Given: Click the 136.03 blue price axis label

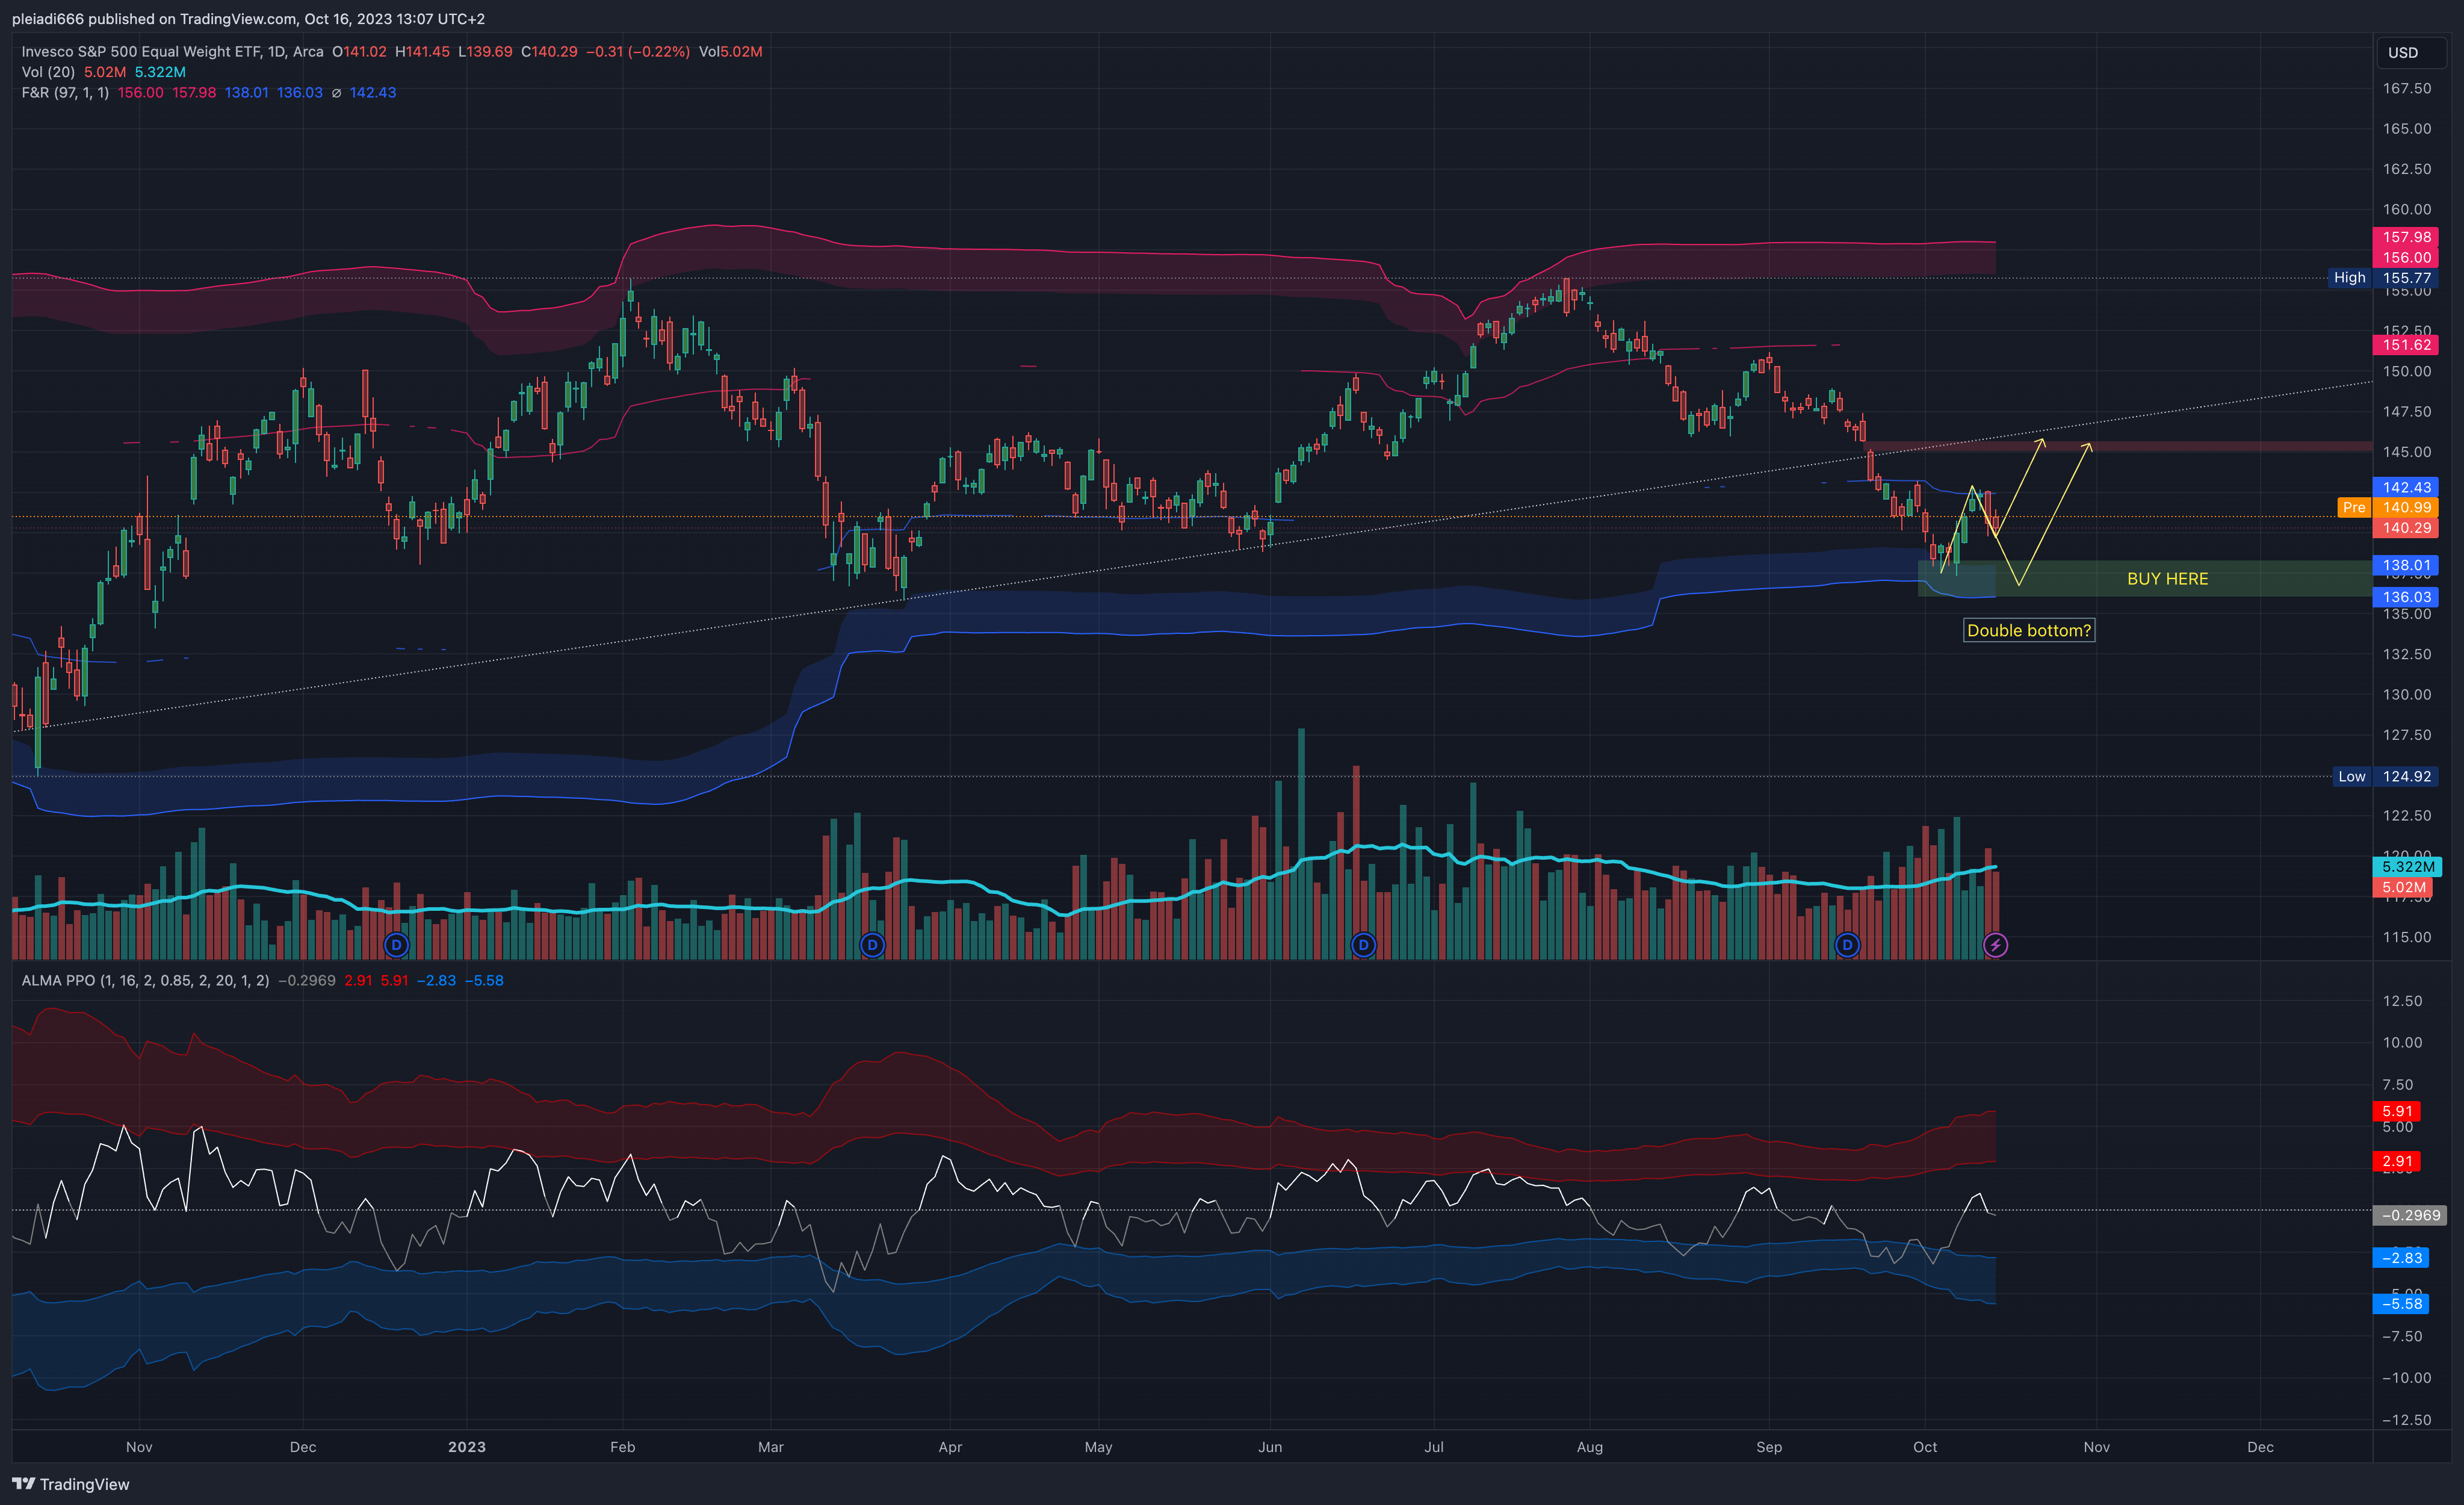Looking at the screenshot, I should 2406,597.
